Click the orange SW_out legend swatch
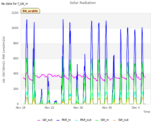Viewport: 166px width, 125px height. click(114, 120)
